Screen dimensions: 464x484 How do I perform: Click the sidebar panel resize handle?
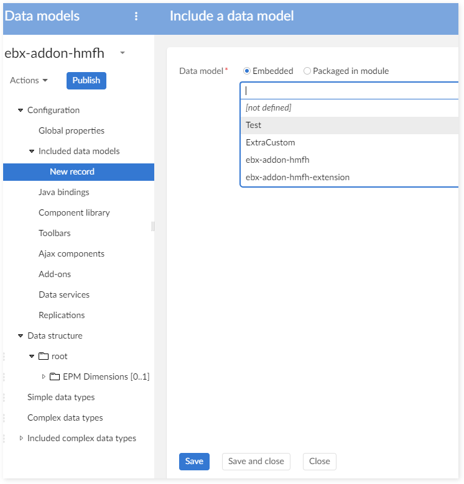click(153, 226)
